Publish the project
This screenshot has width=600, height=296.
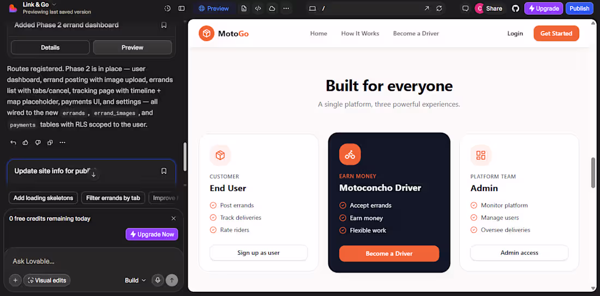(579, 8)
